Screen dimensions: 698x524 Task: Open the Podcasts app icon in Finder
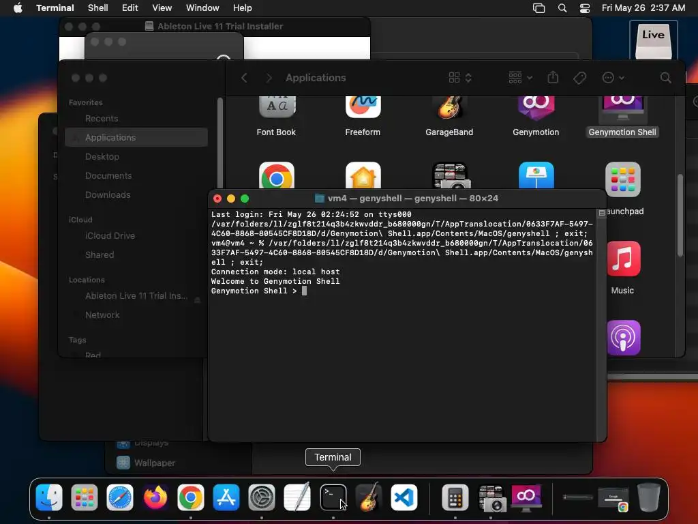(x=623, y=338)
